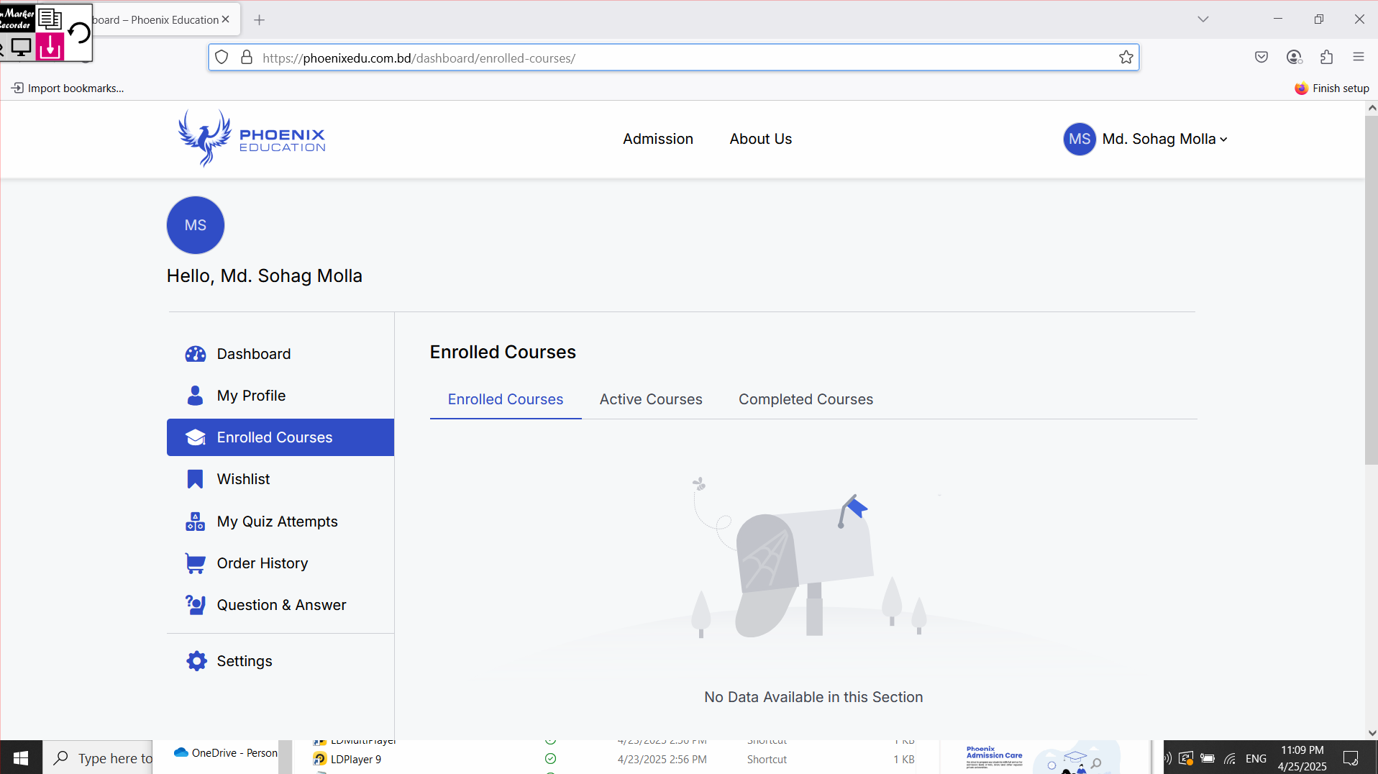Open the Windows Start menu
1378x774 pixels.
pos(21,758)
